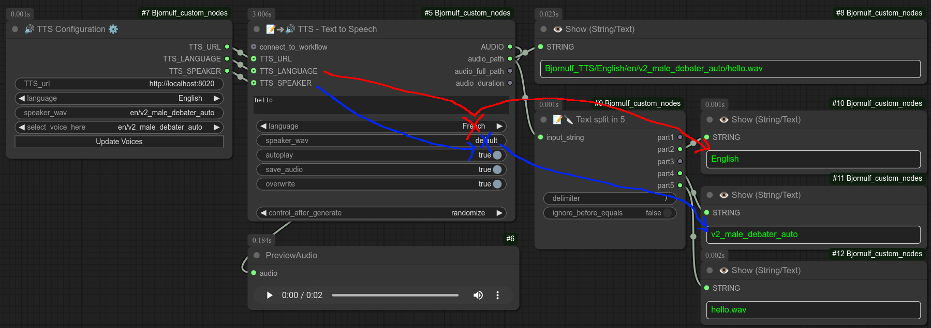The height and width of the screenshot is (328, 931).
Task: Click the Text split in 5 collapse dot
Action: click(x=543, y=120)
